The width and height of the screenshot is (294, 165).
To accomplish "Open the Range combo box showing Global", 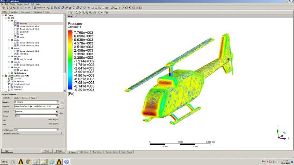I will 37,116.
